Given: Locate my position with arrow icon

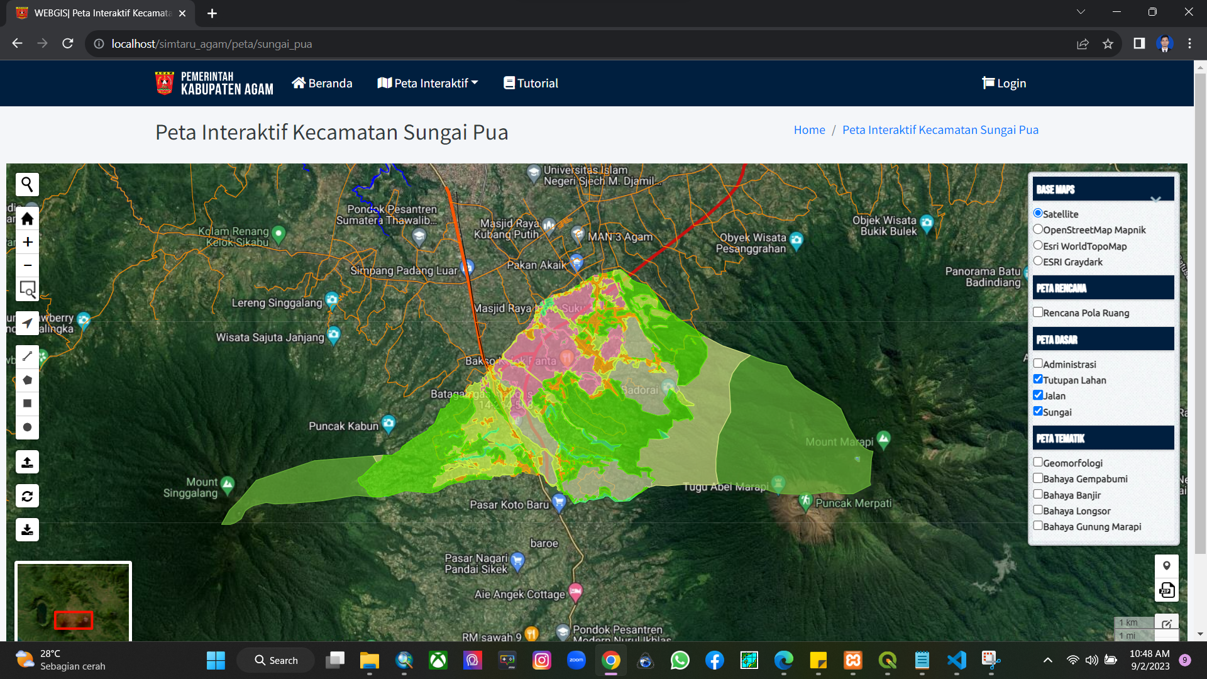Looking at the screenshot, I should point(27,323).
